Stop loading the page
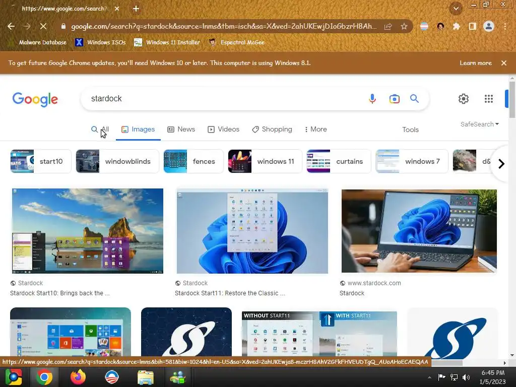516x387 pixels. point(43,26)
